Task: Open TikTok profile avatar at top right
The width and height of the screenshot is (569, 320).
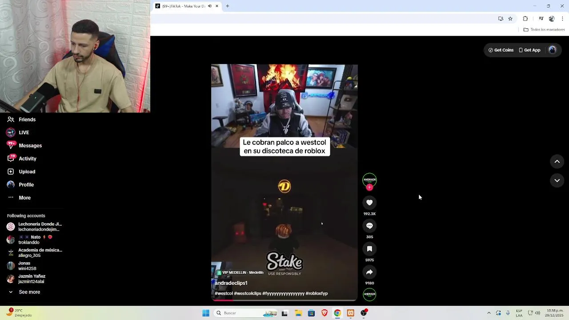Action: [x=553, y=50]
